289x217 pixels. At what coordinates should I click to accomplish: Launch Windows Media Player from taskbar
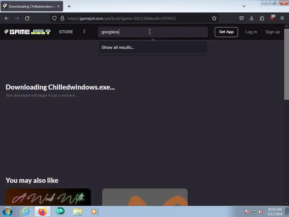[x=95, y=212]
